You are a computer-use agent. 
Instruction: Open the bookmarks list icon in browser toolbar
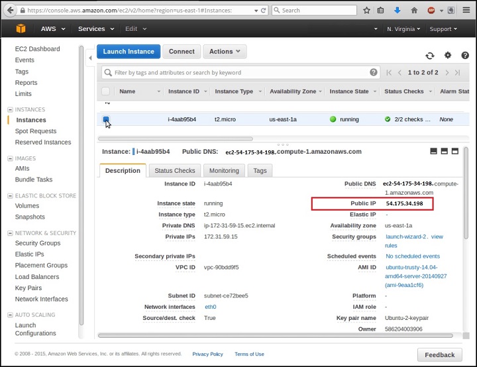pyautogui.click(x=380, y=11)
